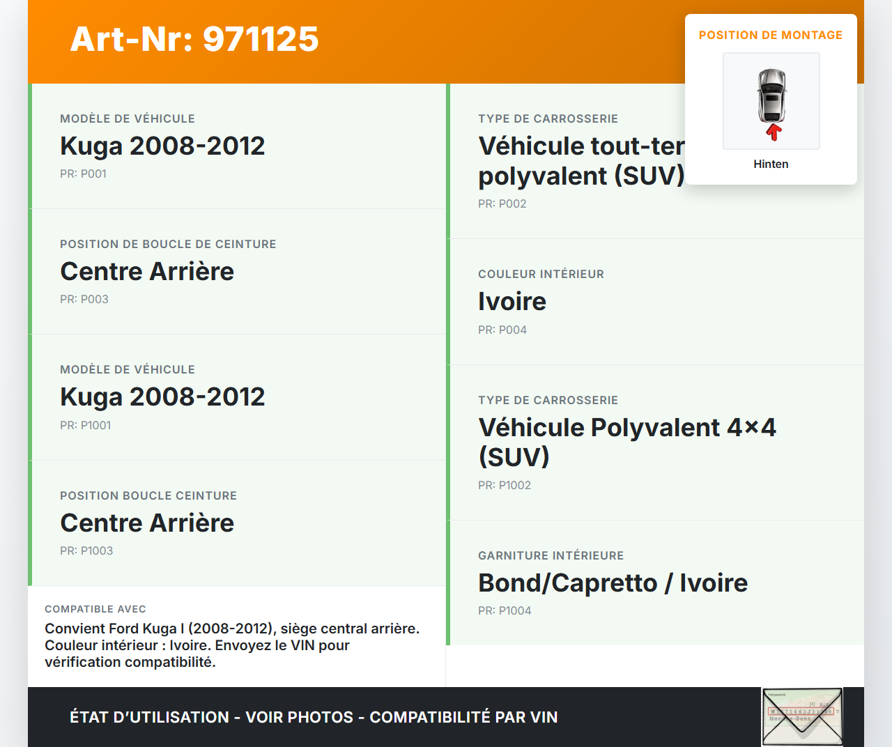Click Véhicule tout-terrain polyvalent (SUV) value
Image resolution: width=892 pixels, height=747 pixels.
click(582, 161)
